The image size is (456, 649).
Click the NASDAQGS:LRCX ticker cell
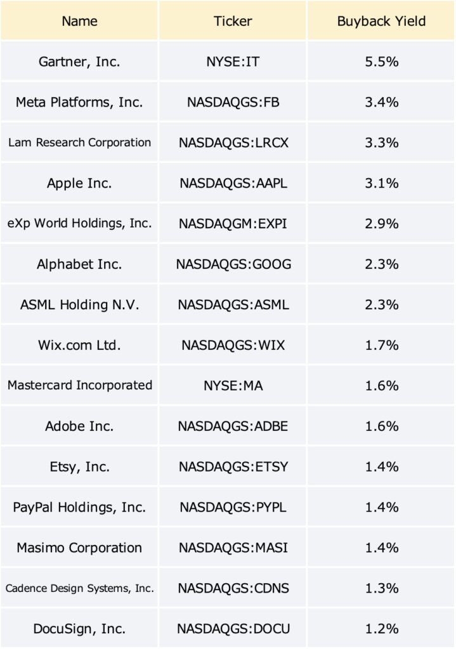pos(232,143)
